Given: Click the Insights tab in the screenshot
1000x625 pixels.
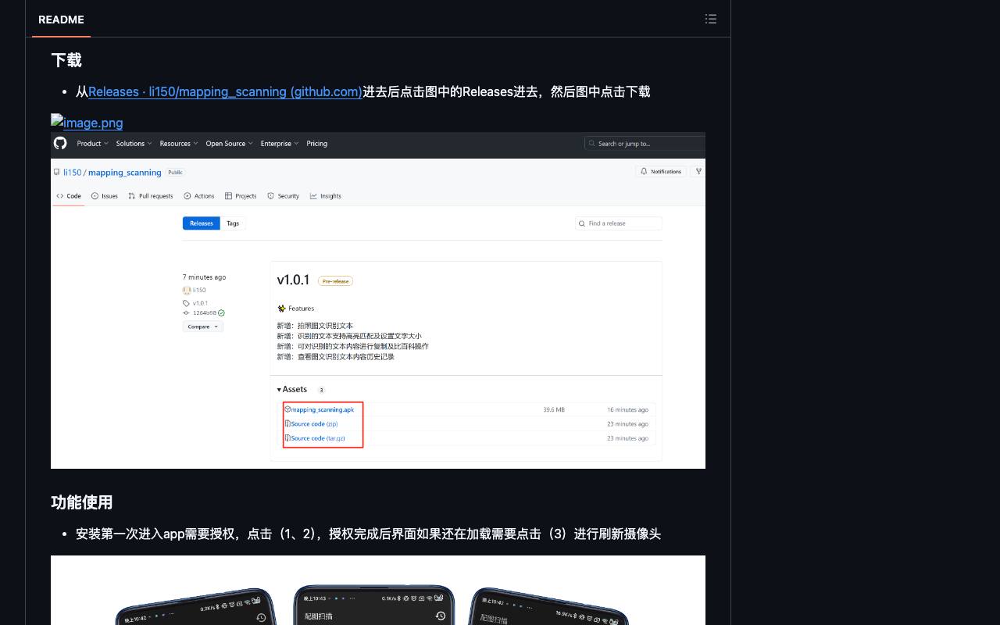Looking at the screenshot, I should pyautogui.click(x=325, y=196).
